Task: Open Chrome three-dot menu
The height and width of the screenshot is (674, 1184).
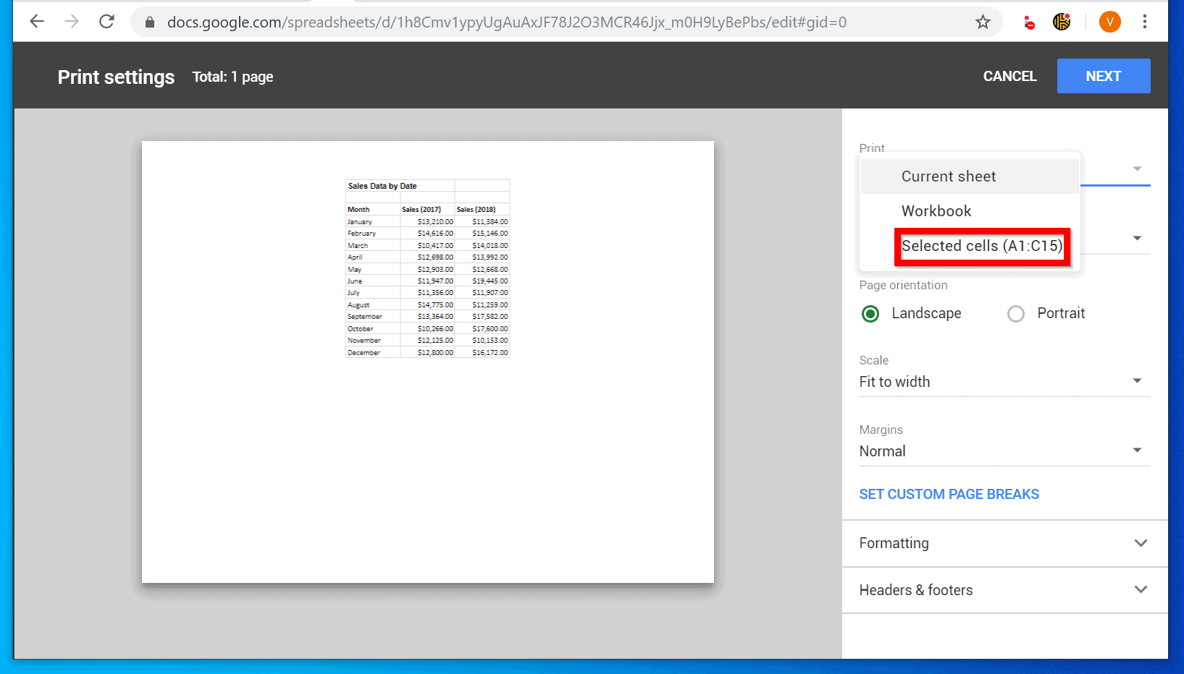Action: tap(1145, 22)
